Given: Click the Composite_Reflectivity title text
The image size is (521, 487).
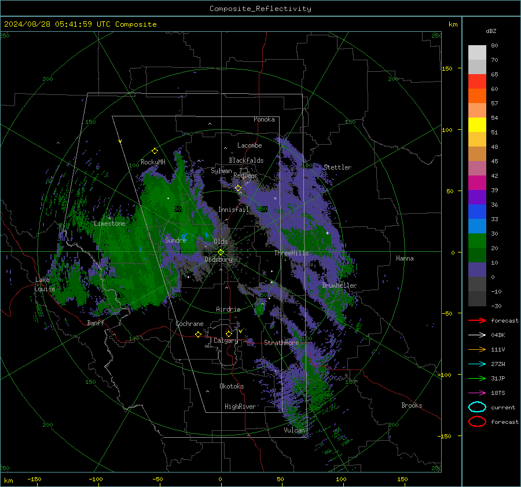Looking at the screenshot, I should tap(260, 9).
